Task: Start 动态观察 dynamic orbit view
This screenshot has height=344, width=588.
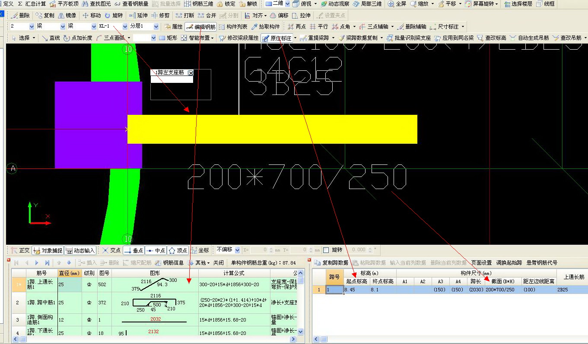Action: coord(335,3)
